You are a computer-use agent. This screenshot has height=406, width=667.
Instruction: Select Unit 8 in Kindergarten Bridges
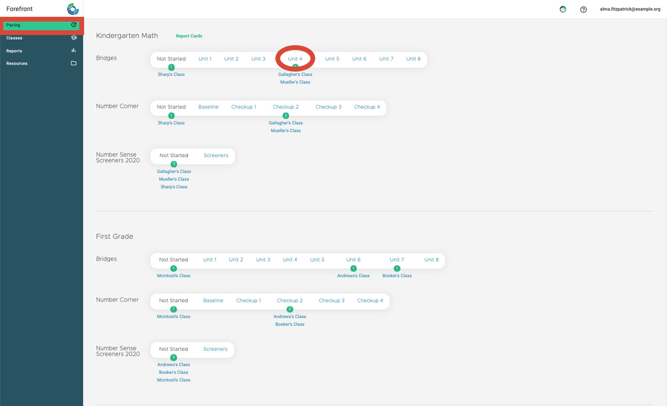pyautogui.click(x=414, y=59)
